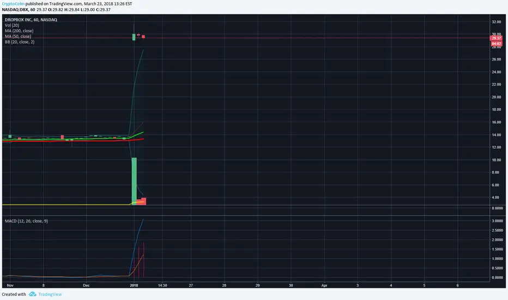Click the 18.00 price axis label
508x300 pixels.
click(496, 110)
